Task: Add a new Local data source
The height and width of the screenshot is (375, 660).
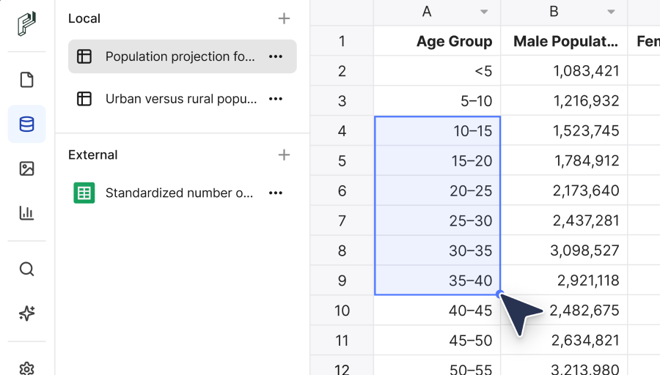Action: pos(284,18)
